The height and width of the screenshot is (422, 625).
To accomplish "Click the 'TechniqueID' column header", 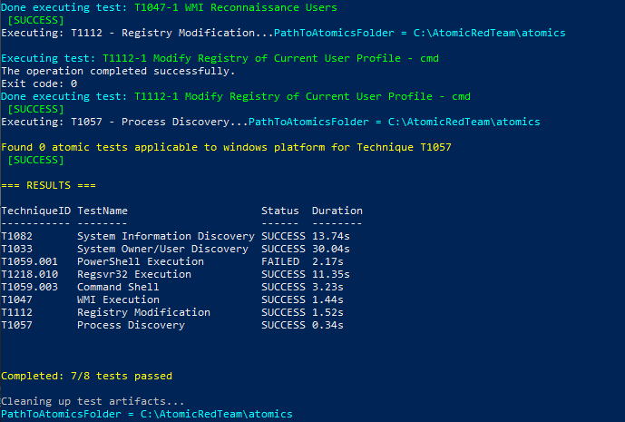I will tap(36, 211).
